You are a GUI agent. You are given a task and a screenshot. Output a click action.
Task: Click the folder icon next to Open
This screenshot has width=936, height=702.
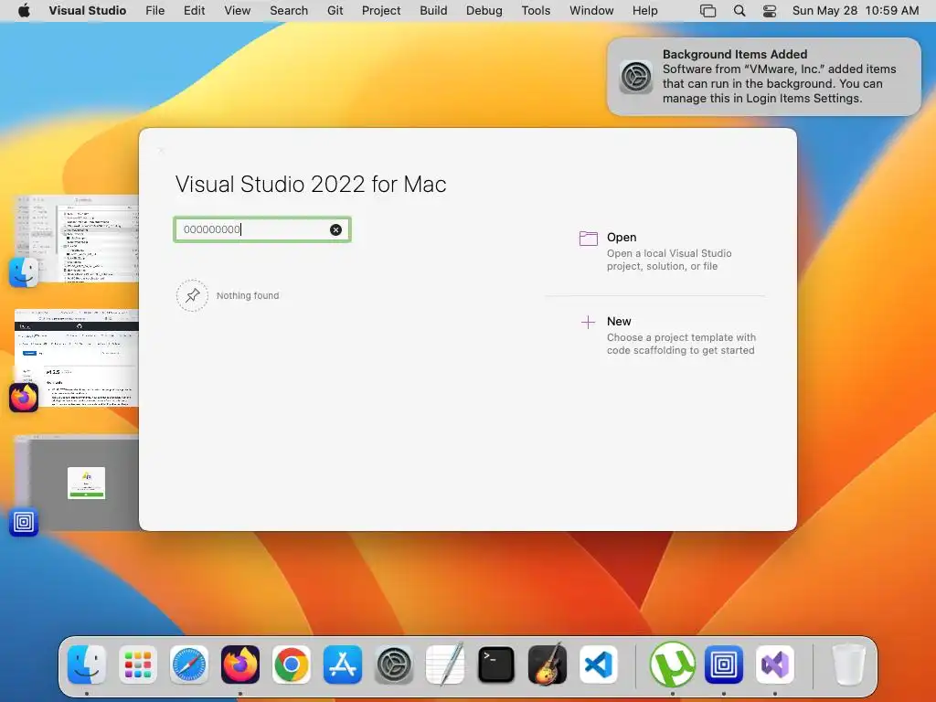tap(589, 239)
